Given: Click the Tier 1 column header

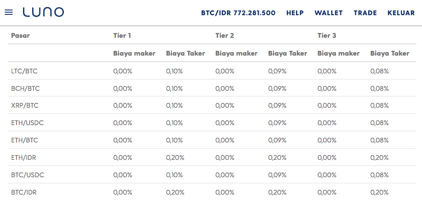Looking at the screenshot, I should (122, 36).
